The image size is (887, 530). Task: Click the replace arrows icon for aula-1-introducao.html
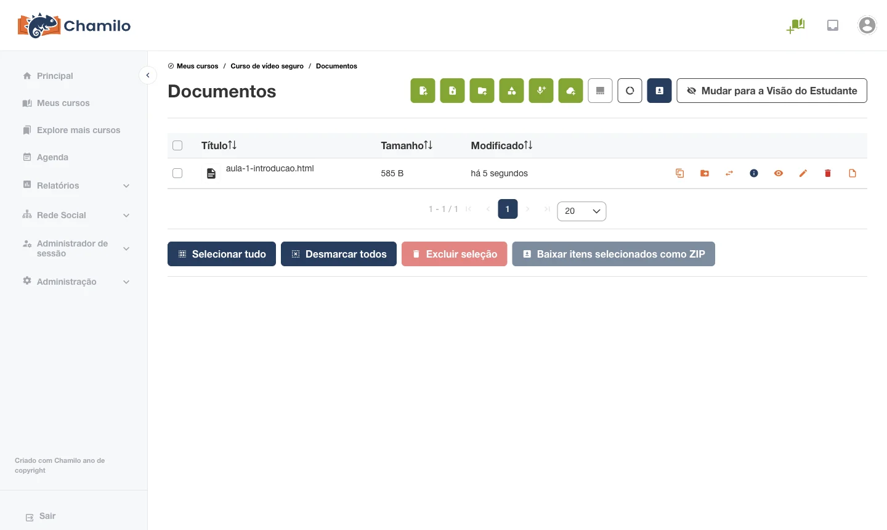[729, 173]
